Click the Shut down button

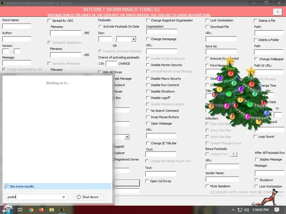(x=87, y=197)
